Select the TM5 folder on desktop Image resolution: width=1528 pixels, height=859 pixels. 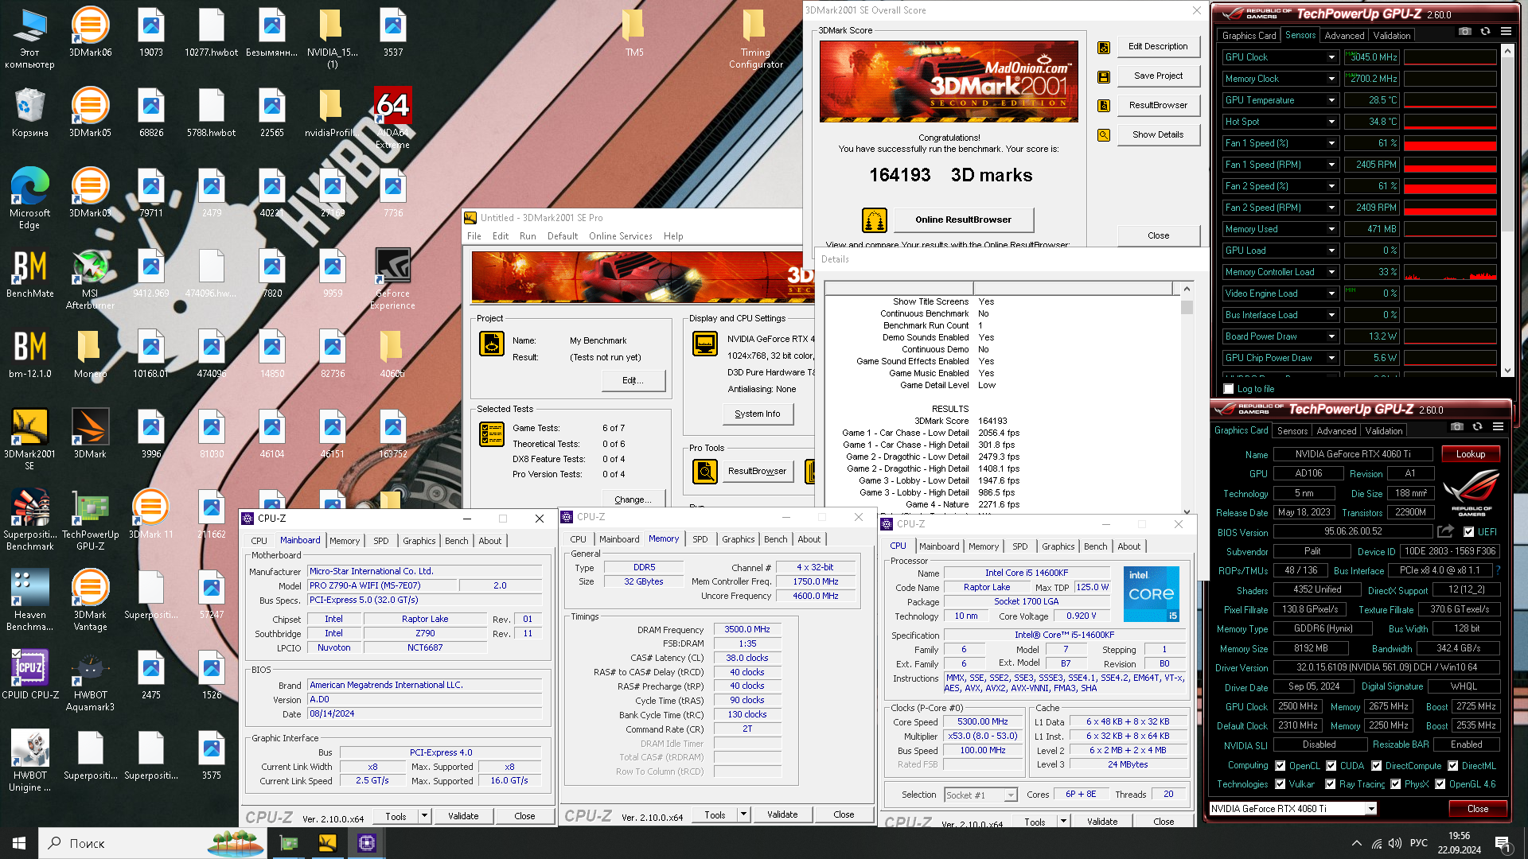pos(634,32)
